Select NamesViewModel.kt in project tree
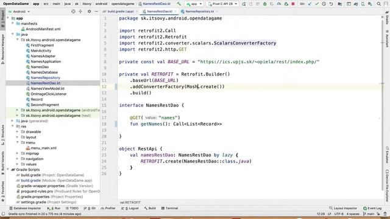Image resolution: width=390 pixels, height=219 pixels. pos(48,88)
